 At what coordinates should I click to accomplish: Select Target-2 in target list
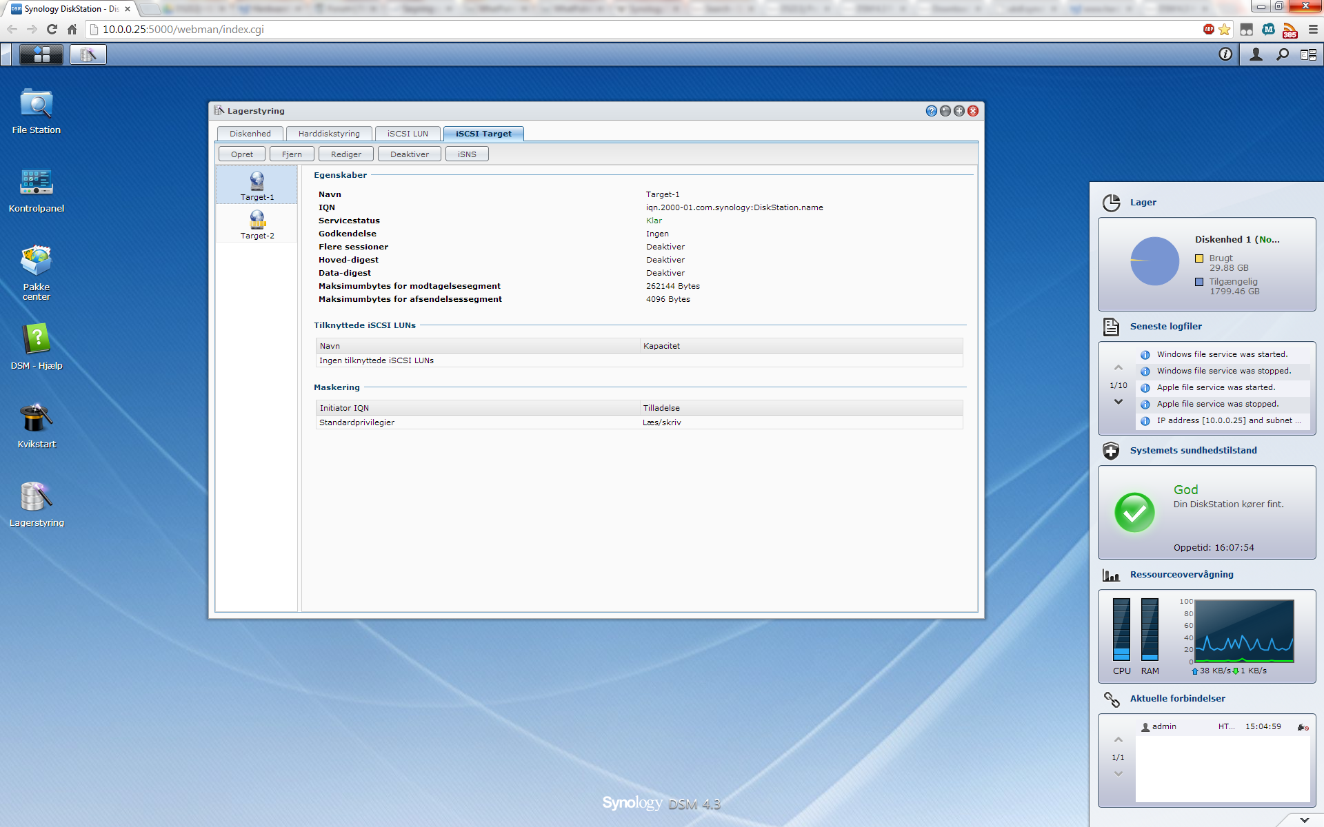[257, 224]
